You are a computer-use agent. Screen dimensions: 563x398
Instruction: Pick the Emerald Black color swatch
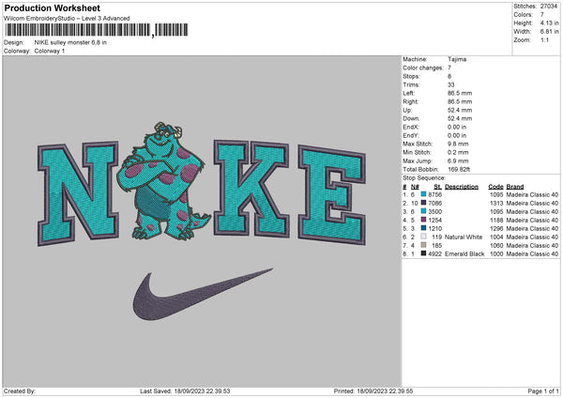pyautogui.click(x=424, y=253)
